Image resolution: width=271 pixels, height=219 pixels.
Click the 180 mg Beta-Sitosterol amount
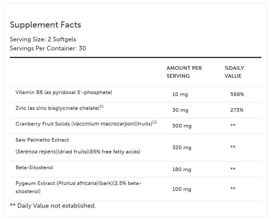pos(181,169)
